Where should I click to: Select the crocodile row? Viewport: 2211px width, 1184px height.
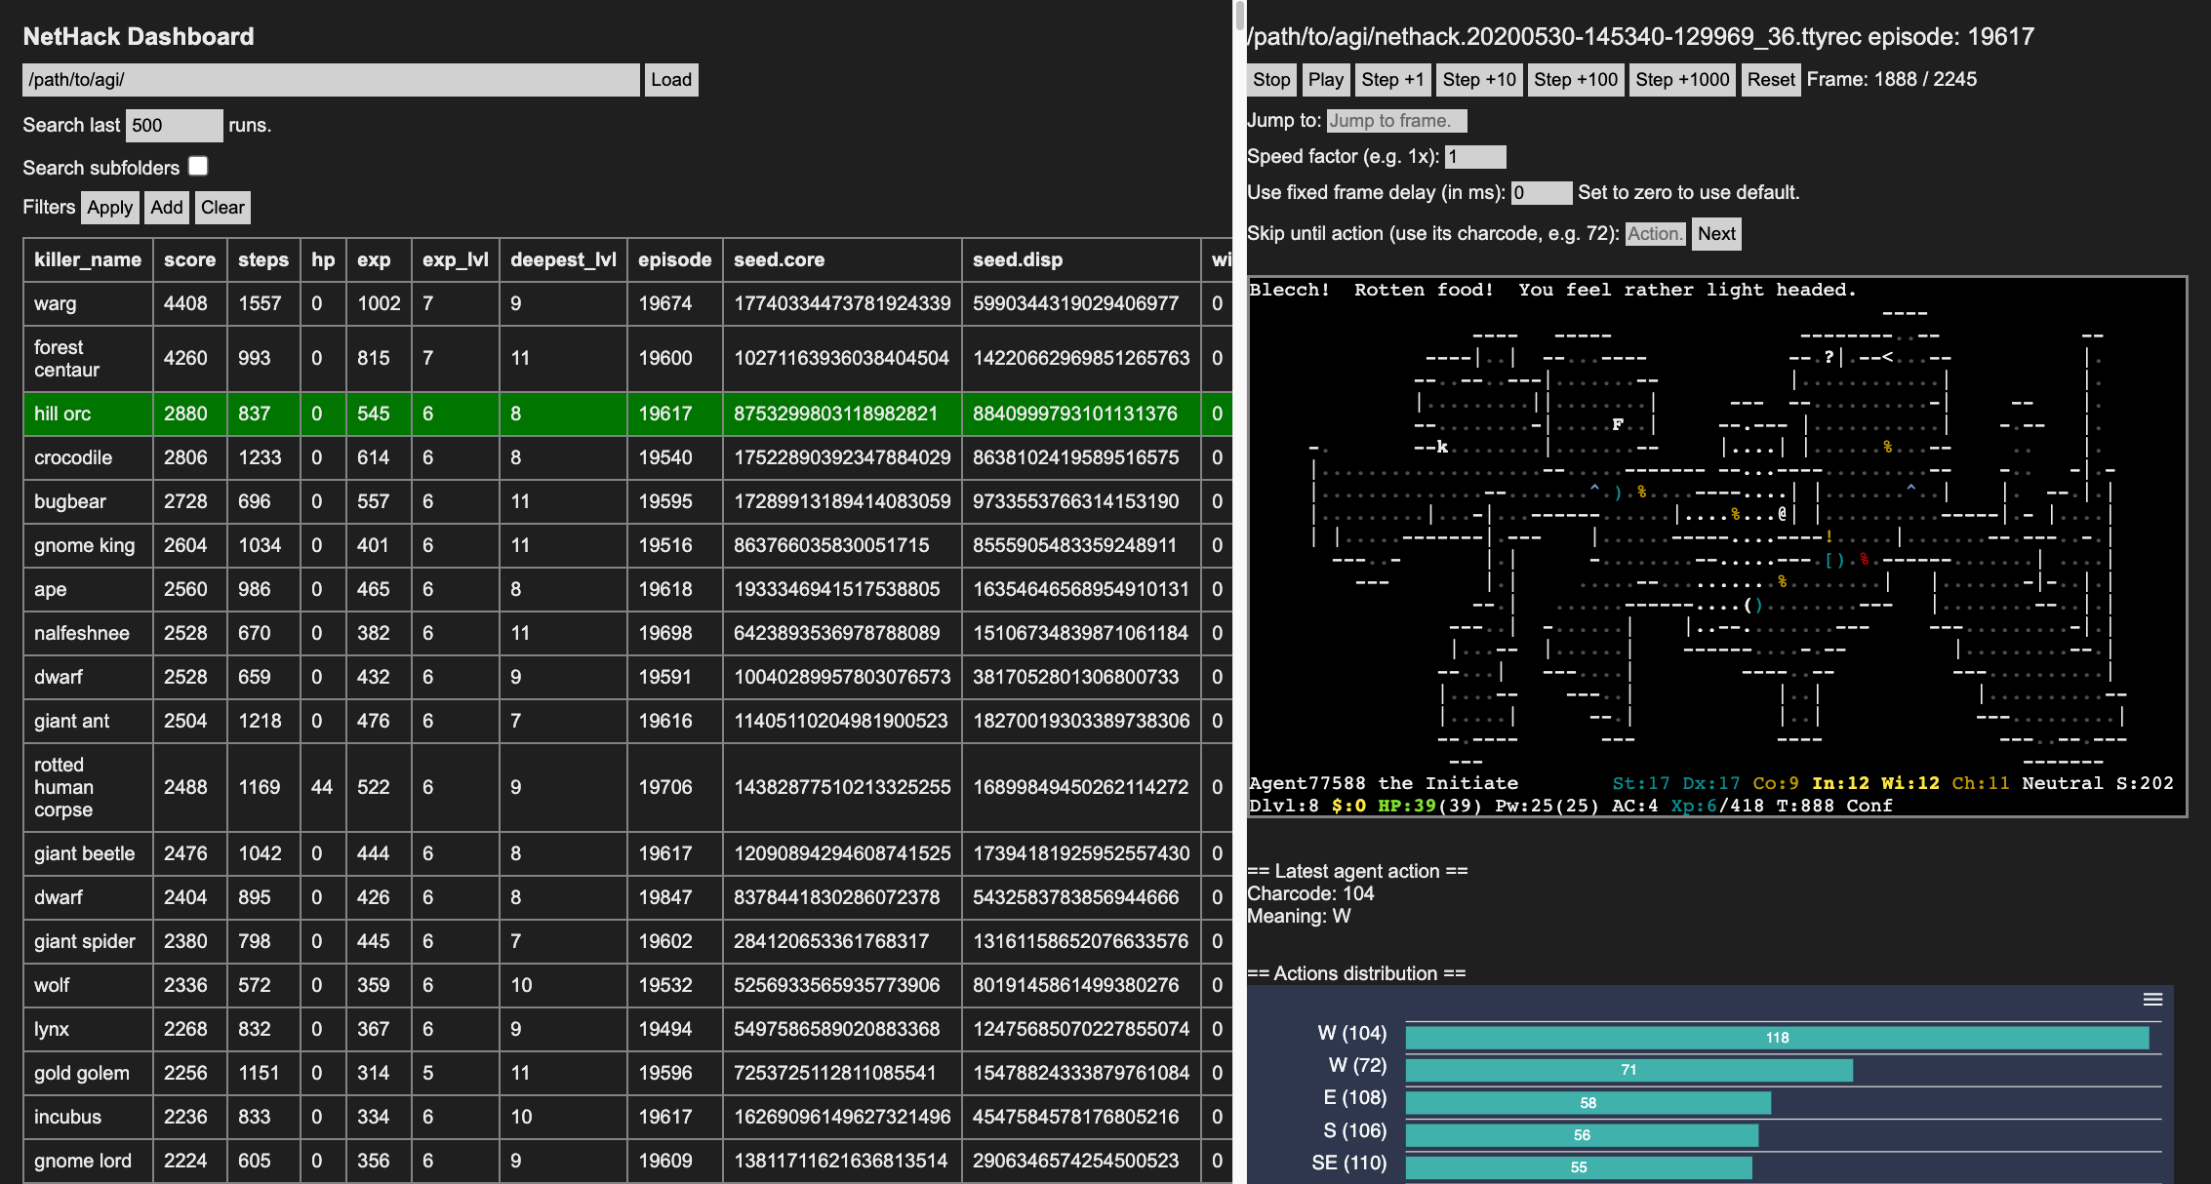coord(627,457)
